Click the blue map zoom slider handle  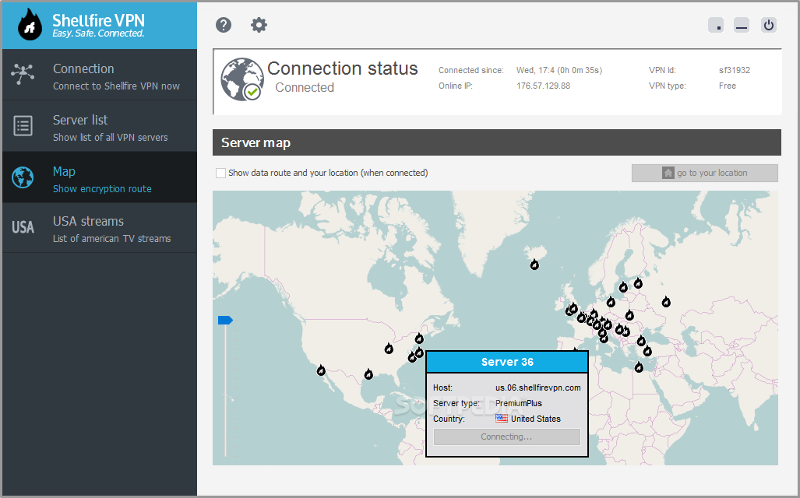point(225,320)
